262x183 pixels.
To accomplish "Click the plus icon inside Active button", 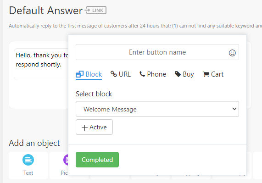I will [84, 128].
